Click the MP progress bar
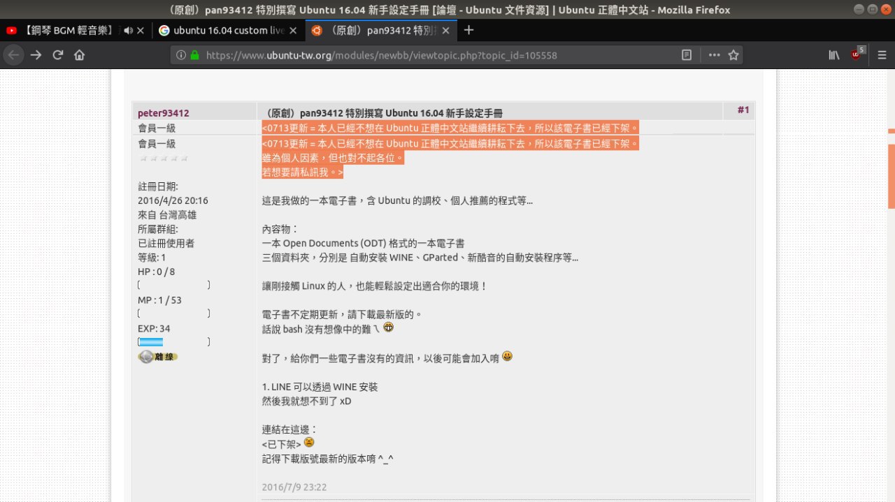Screen dimensions: 895x502 pyautogui.click(x=174, y=314)
